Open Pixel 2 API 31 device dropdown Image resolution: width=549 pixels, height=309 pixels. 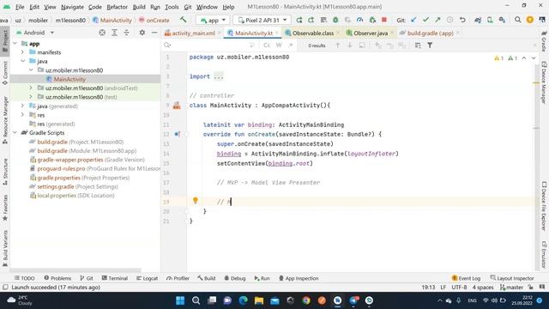click(x=262, y=20)
